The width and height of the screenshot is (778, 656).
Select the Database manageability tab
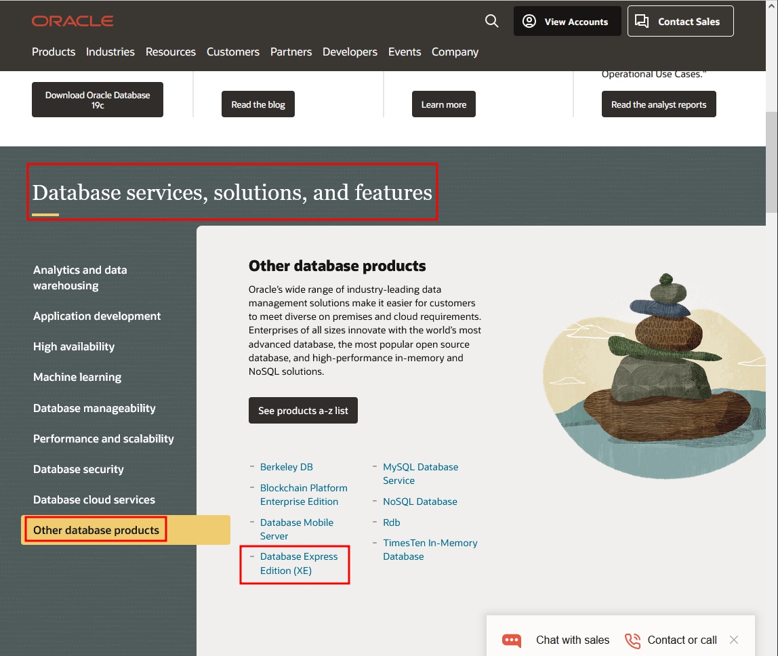(x=94, y=408)
